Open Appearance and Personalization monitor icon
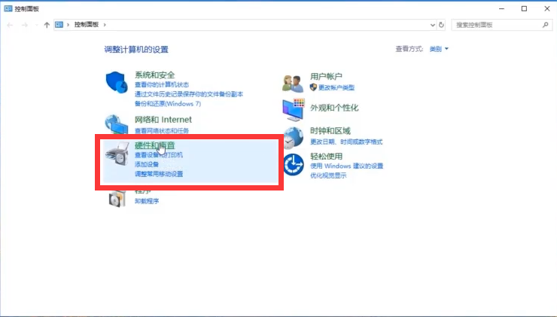This screenshot has width=557, height=317. tap(294, 109)
